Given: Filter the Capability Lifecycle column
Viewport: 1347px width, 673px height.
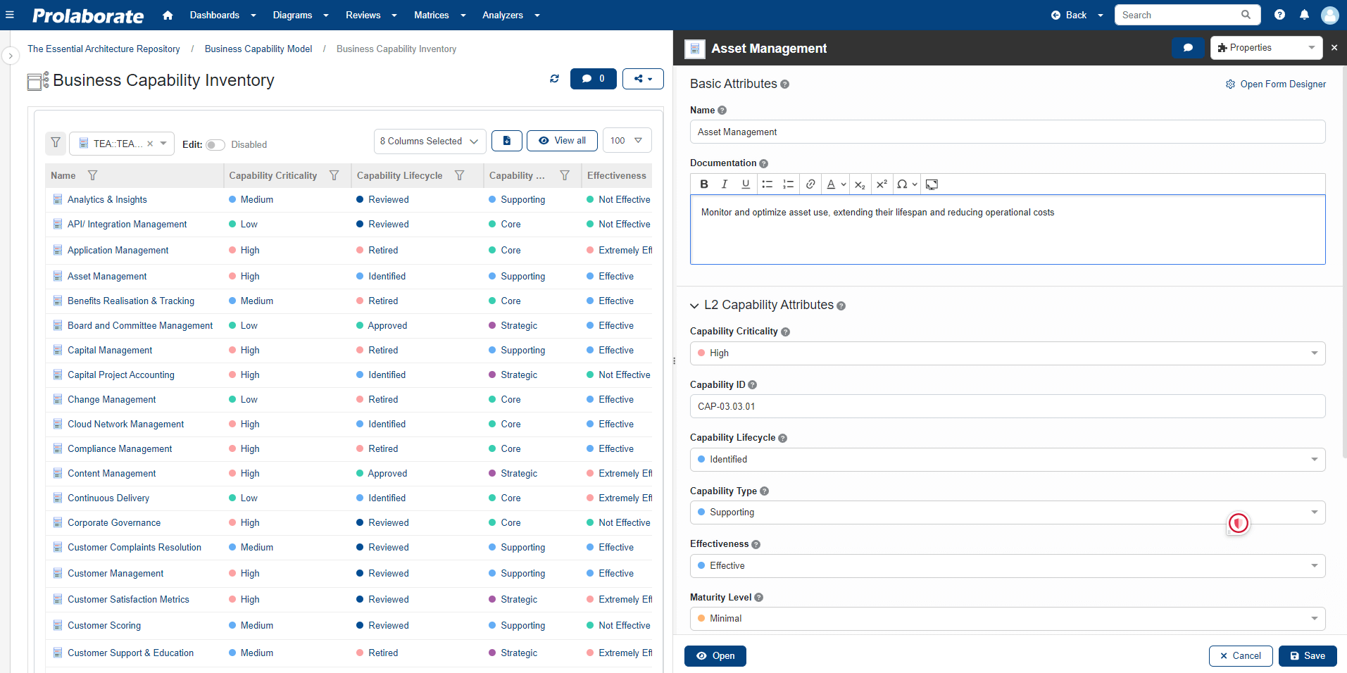Looking at the screenshot, I should click(x=459, y=175).
